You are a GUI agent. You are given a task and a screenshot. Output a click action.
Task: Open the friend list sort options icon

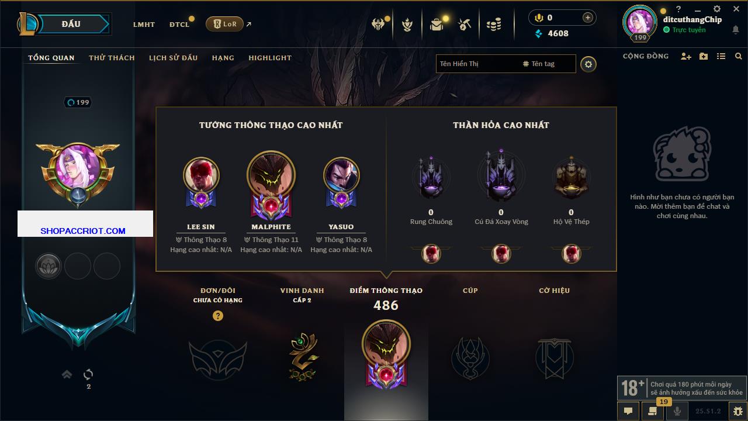click(x=721, y=56)
